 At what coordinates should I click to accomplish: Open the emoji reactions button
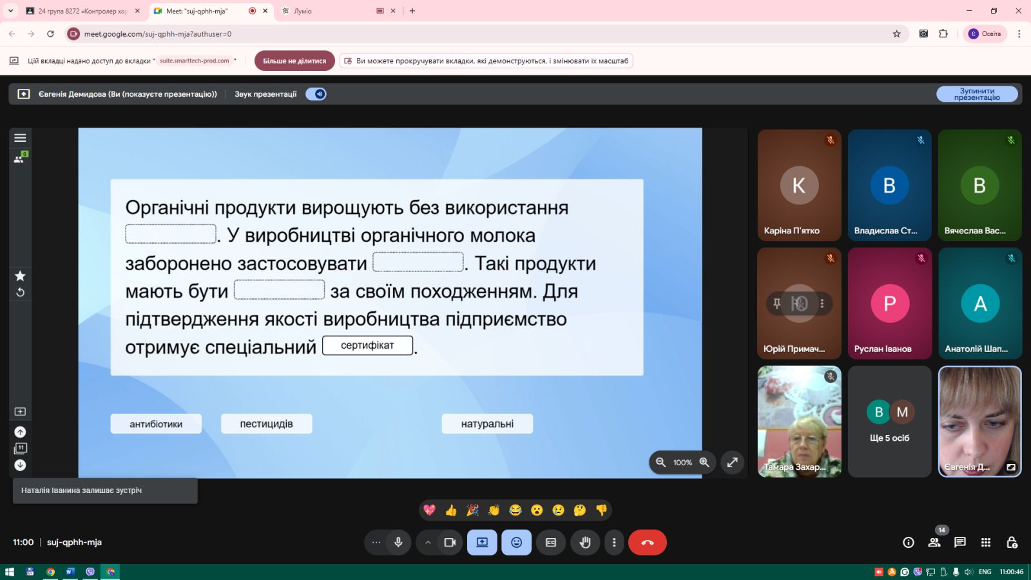click(516, 543)
